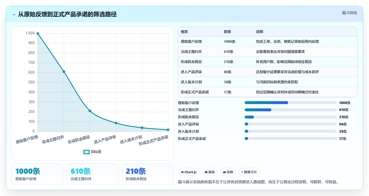Click the 形成正式产品承诺 progress bar
The image size is (369, 196).
291,138
